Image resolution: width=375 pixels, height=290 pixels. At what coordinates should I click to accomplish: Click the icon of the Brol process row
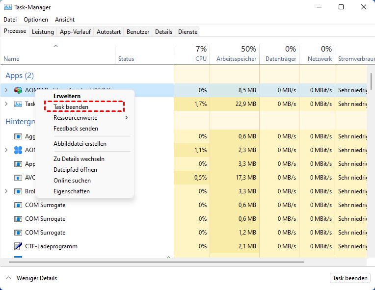pyautogui.click(x=18, y=191)
